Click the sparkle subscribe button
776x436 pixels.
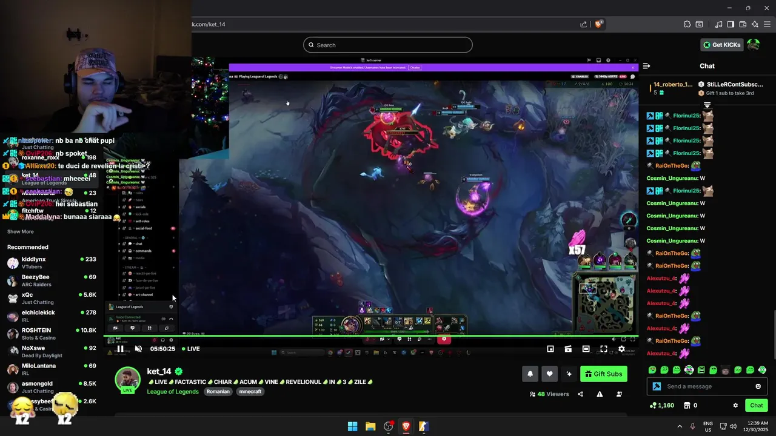569,374
